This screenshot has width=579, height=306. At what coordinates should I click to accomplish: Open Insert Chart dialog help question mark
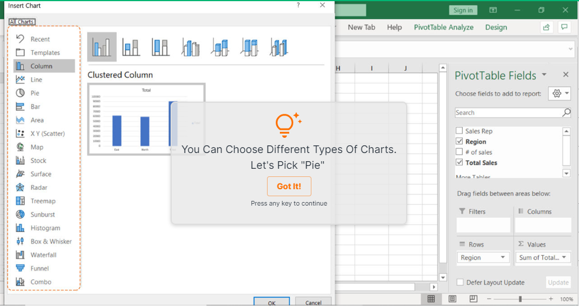coord(299,5)
